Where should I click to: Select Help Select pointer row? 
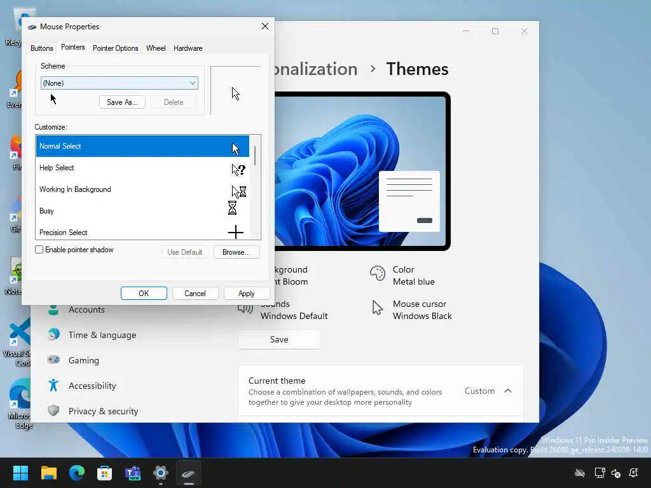[x=142, y=168]
